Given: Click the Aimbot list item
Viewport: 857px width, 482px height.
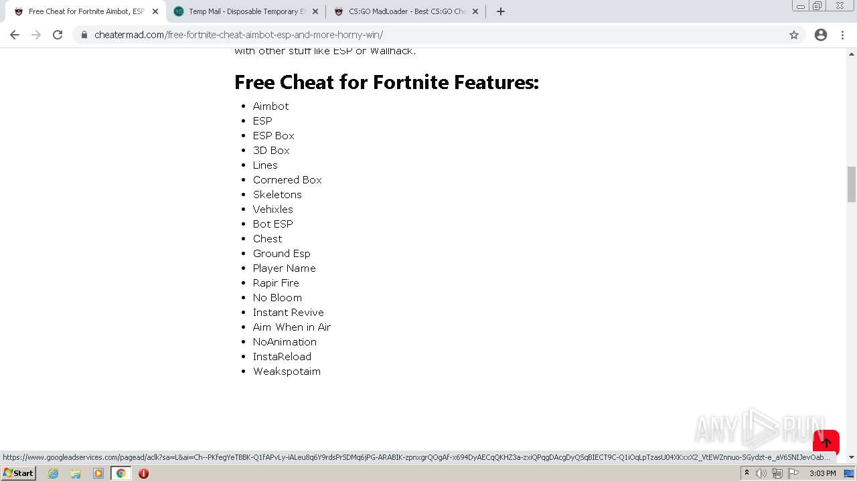Looking at the screenshot, I should point(270,106).
